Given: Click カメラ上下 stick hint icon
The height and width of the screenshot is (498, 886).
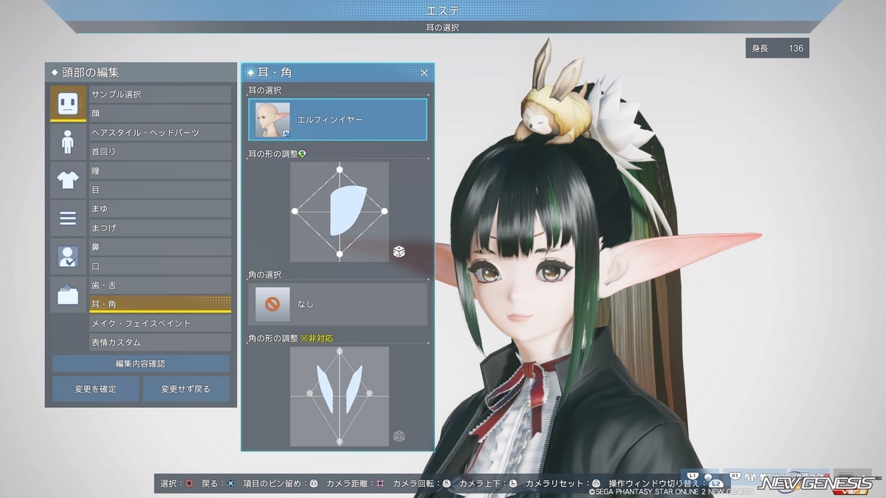Looking at the screenshot, I should [513, 483].
